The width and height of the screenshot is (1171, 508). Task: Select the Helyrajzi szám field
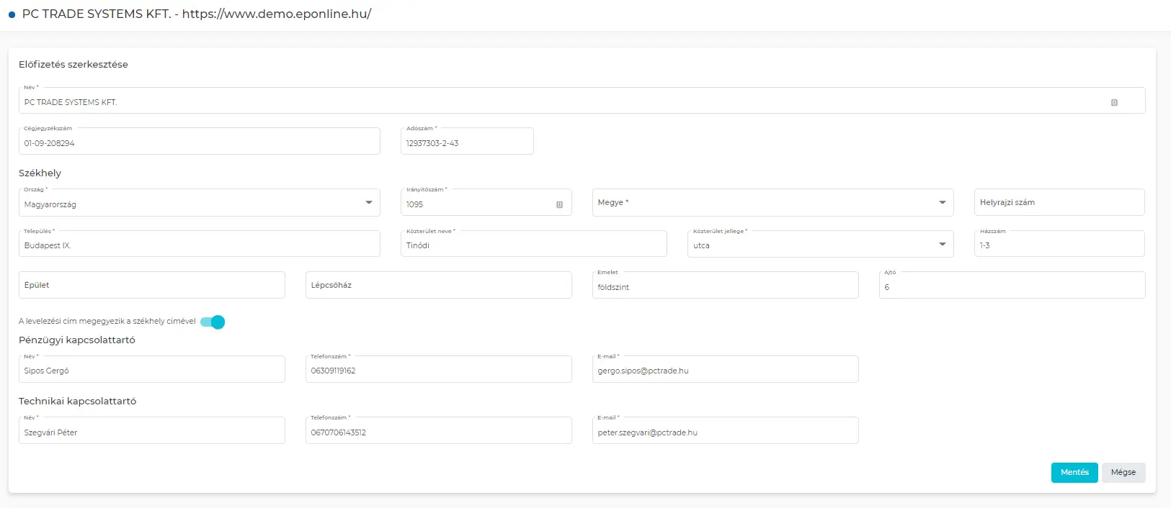tap(1059, 203)
